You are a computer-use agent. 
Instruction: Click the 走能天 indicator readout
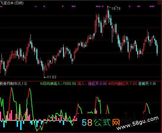(x=147, y=84)
